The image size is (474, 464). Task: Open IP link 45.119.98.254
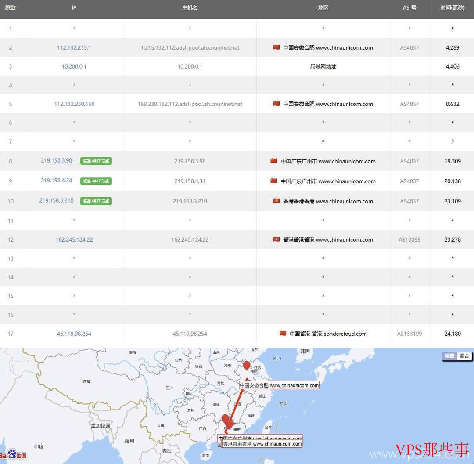point(74,333)
